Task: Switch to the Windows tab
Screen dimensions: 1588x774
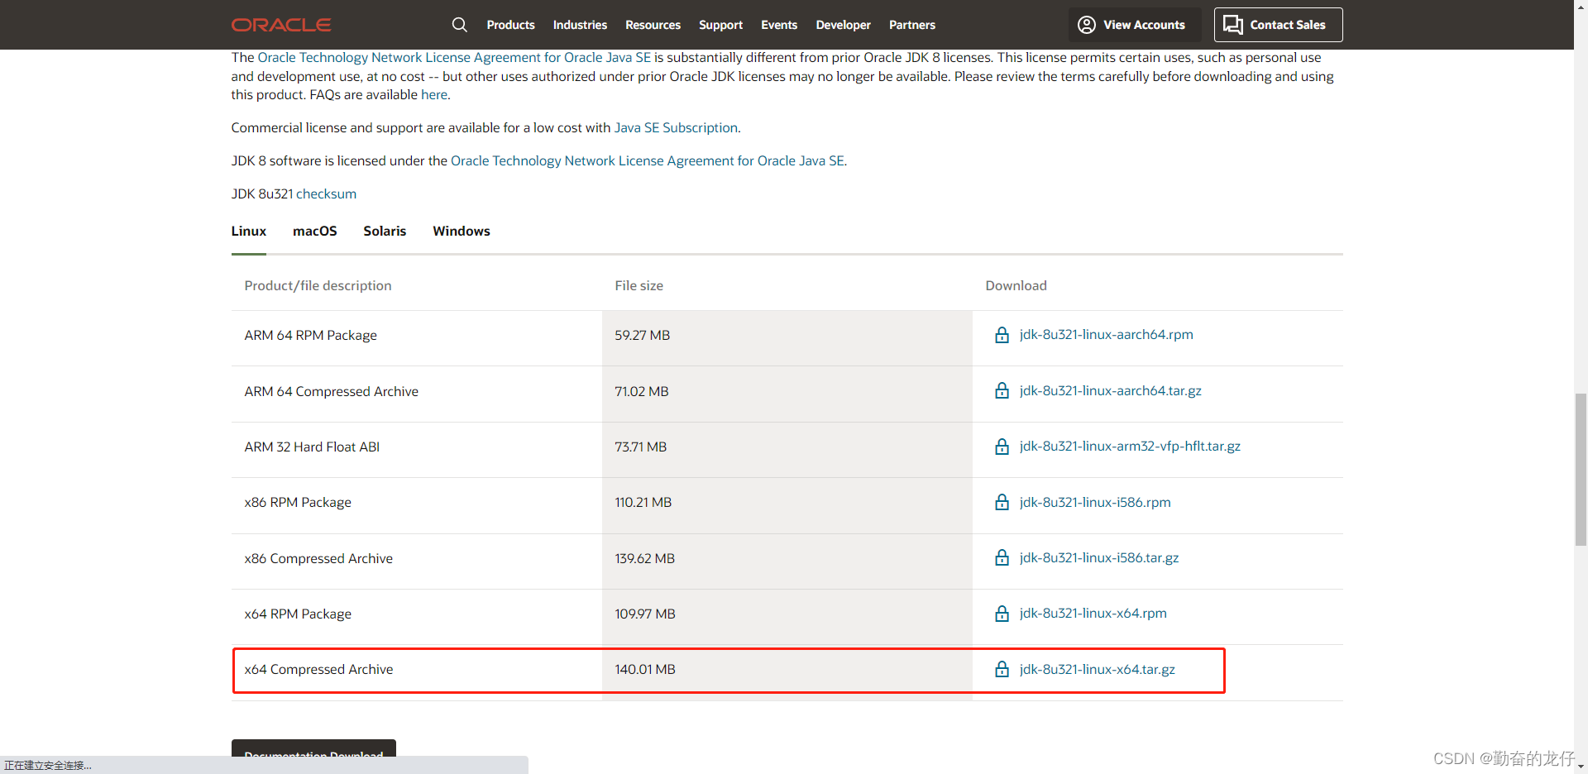Action: (x=462, y=232)
